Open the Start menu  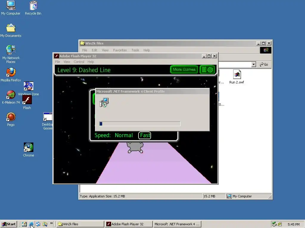pos(9,224)
